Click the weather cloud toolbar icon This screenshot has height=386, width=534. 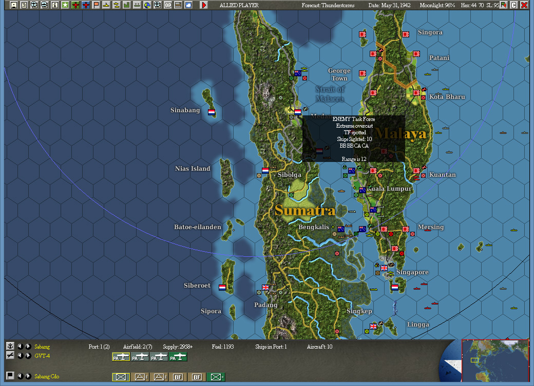[x=188, y=5]
